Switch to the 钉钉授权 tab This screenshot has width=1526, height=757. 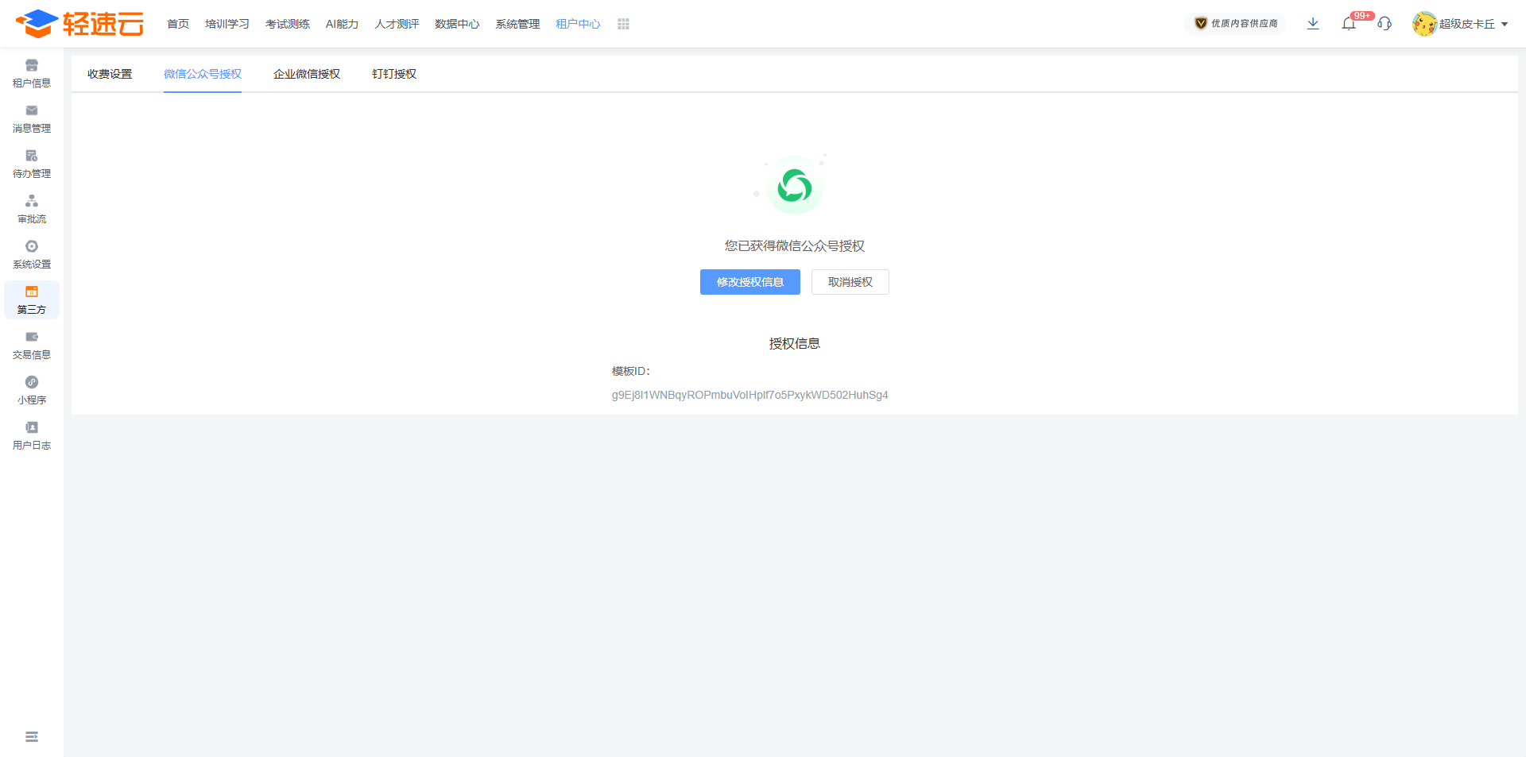[393, 74]
